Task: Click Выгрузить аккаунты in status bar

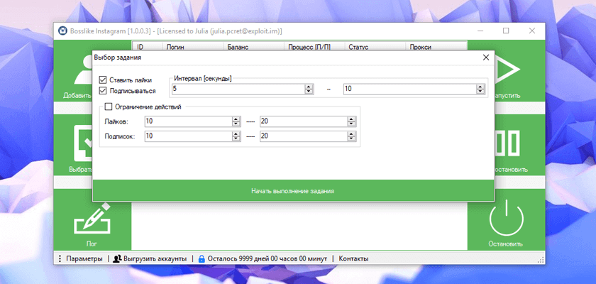Action: click(x=155, y=258)
